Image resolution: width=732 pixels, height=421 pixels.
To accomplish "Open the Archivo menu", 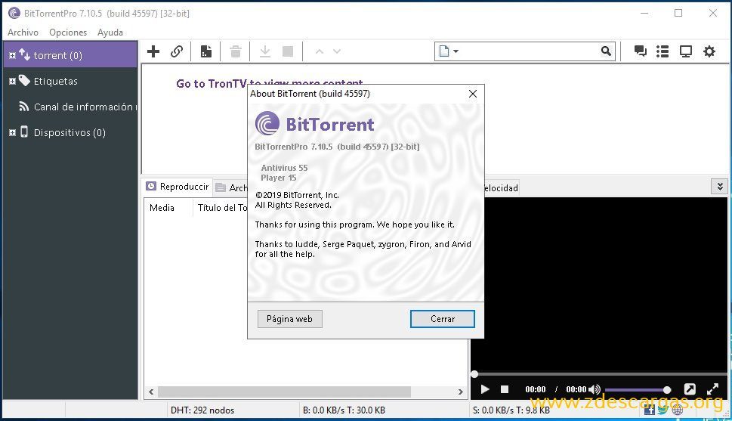I will 23,33.
